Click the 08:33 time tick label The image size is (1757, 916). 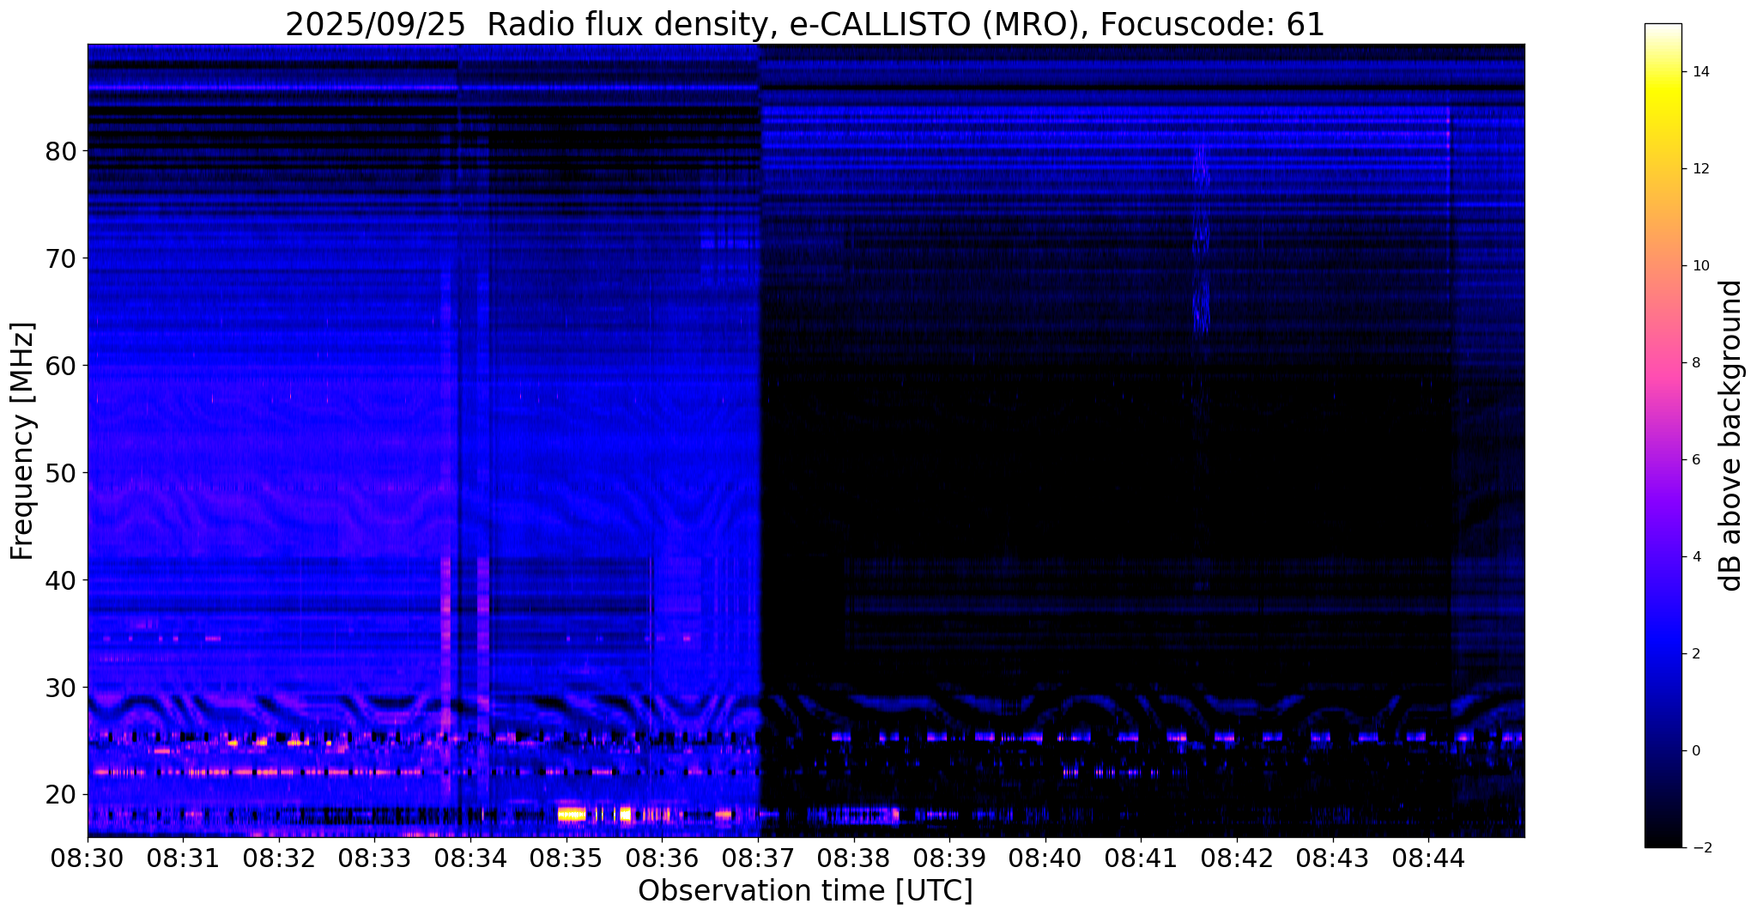[374, 858]
